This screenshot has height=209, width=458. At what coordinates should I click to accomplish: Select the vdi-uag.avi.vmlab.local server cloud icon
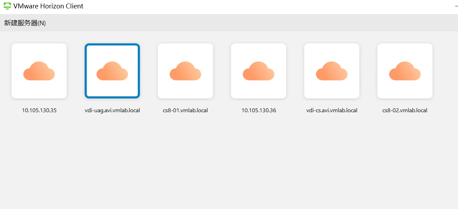pyautogui.click(x=112, y=71)
